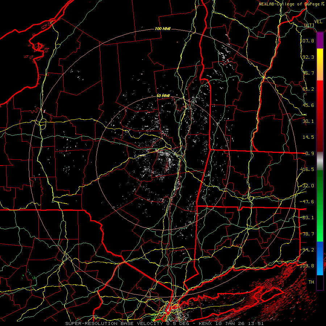Click the 107.8 scale value
326x326 pixels.
tap(307, 41)
